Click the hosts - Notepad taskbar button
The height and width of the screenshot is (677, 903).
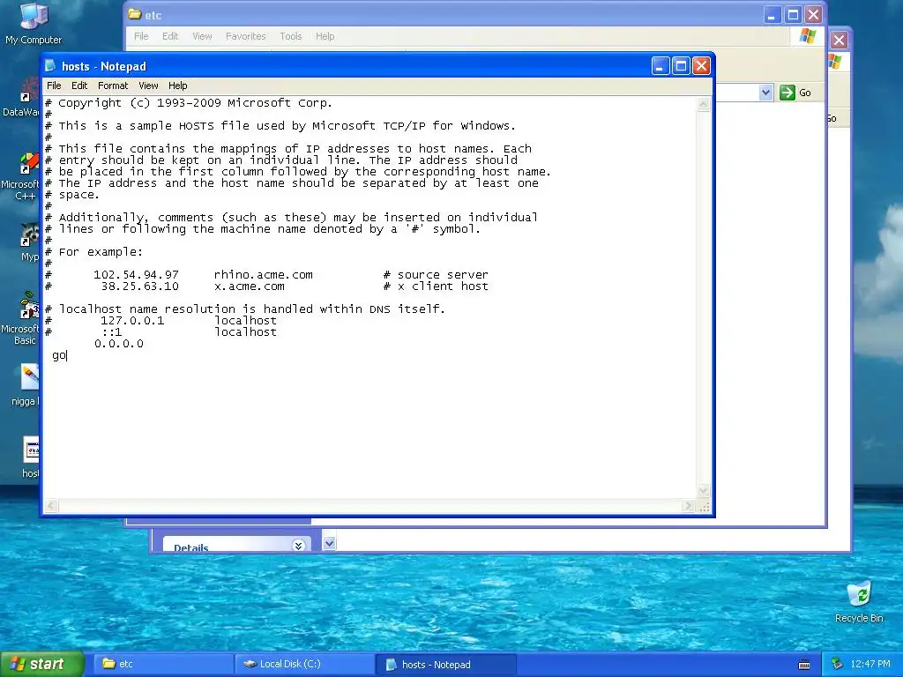click(445, 665)
